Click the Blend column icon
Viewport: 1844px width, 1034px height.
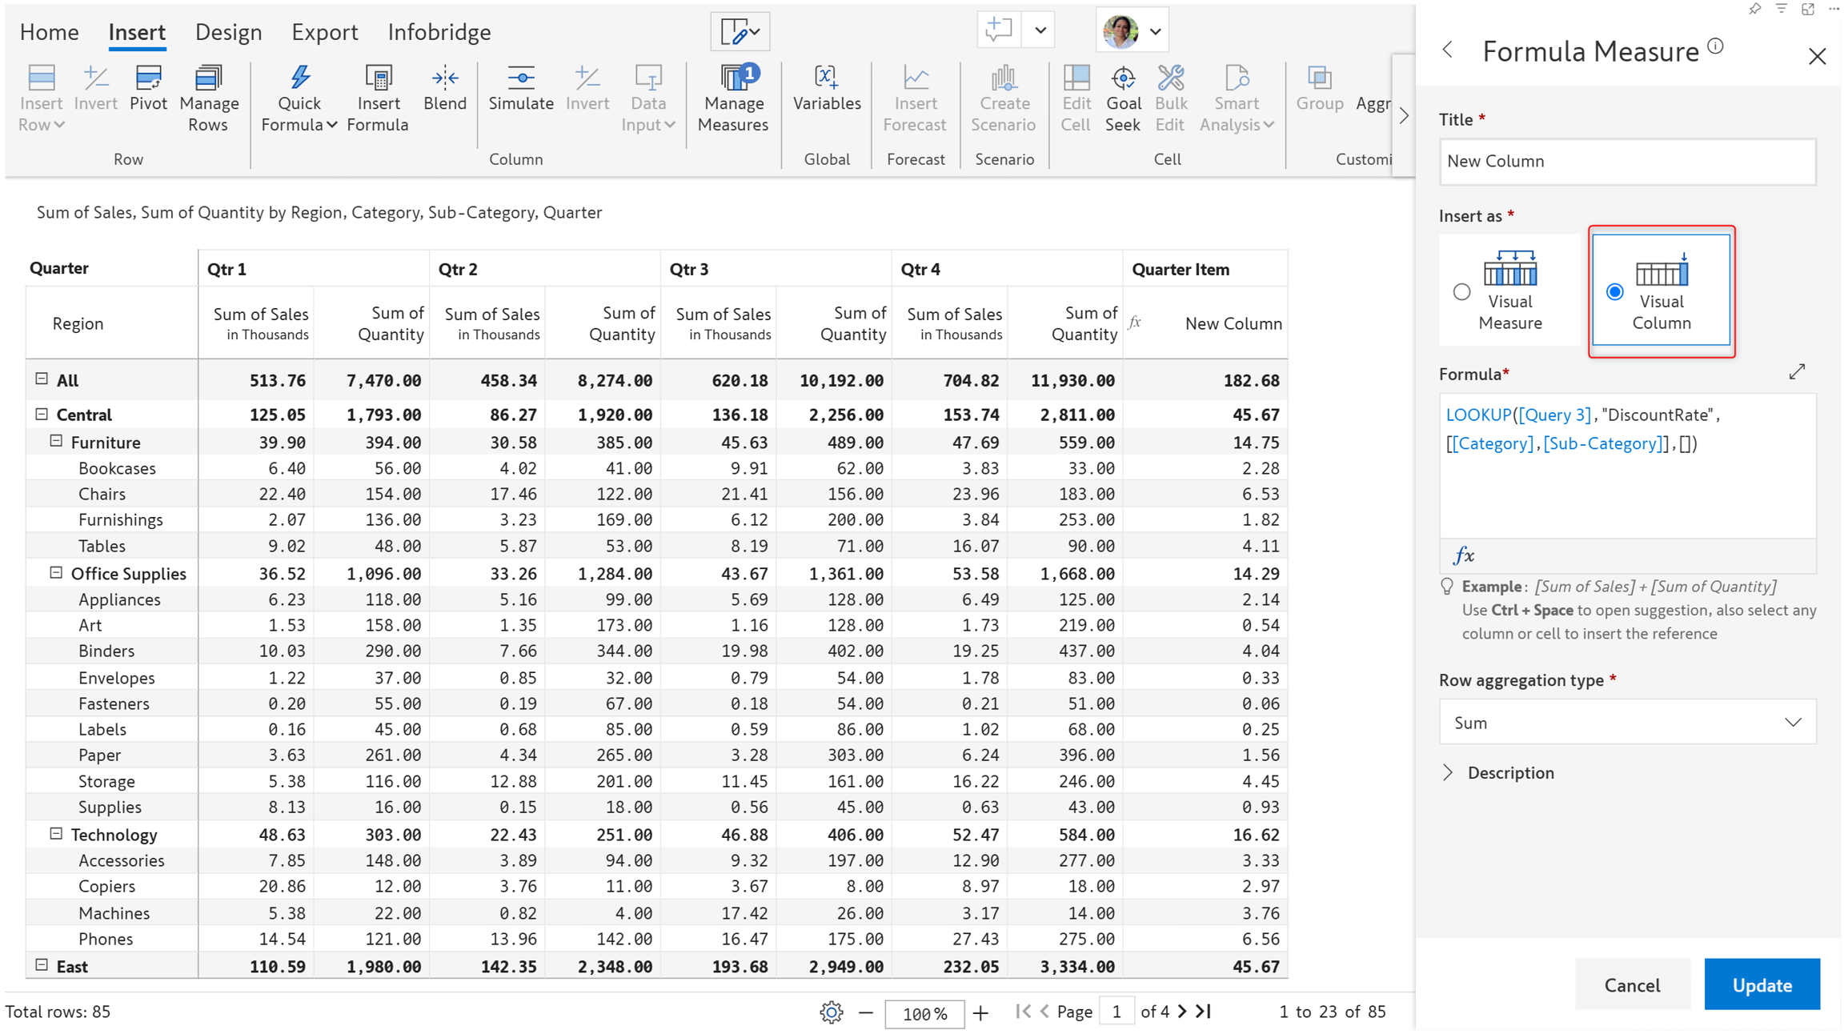(444, 88)
